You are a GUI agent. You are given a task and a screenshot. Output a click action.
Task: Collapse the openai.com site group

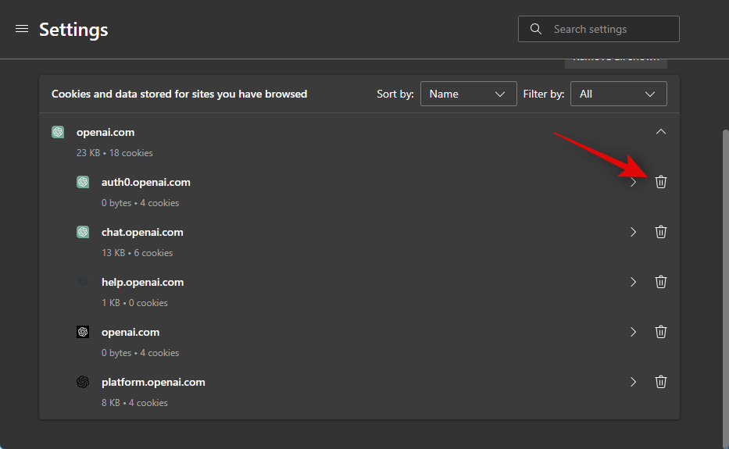[x=660, y=132]
